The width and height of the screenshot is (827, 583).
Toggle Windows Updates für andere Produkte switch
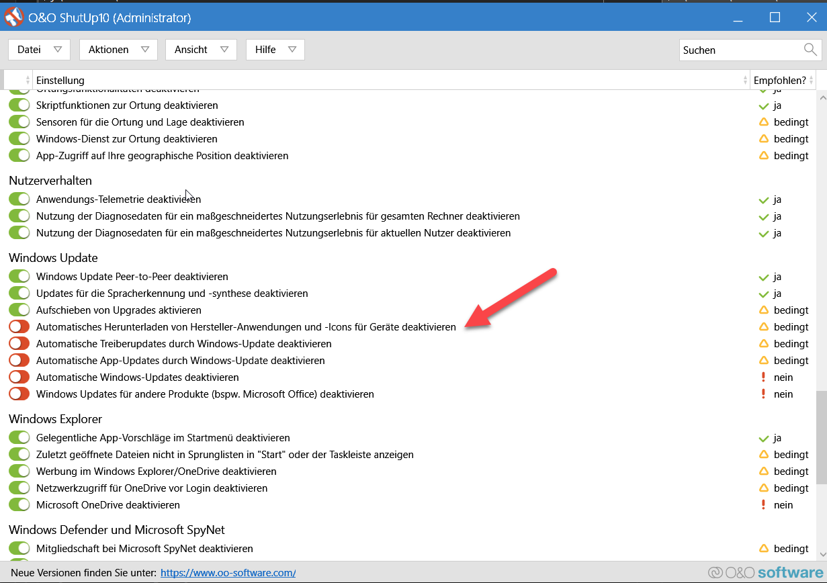19,394
